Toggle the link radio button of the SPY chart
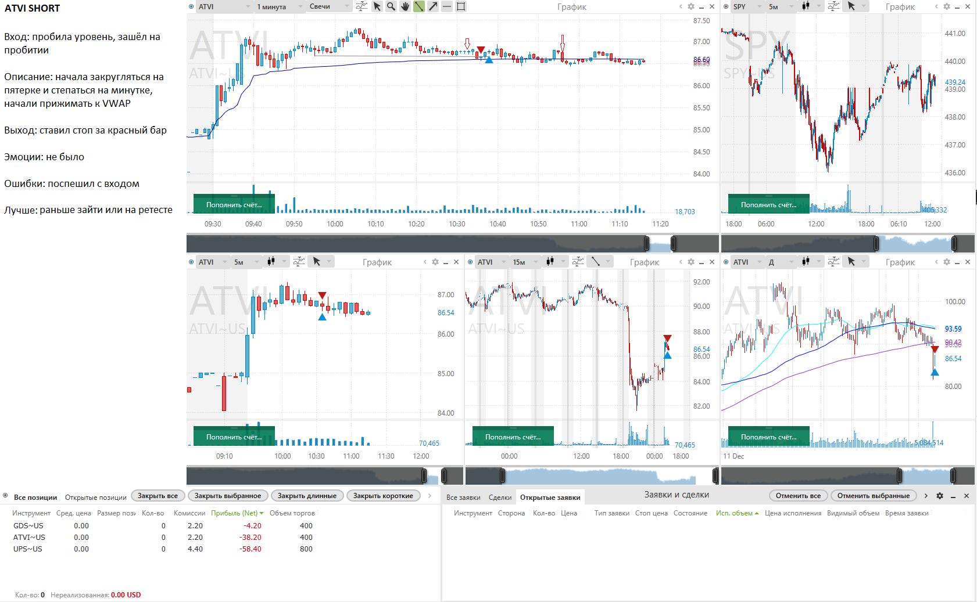 [x=726, y=6]
